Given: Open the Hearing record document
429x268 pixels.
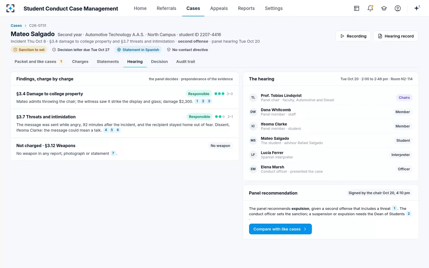Looking at the screenshot, I should pyautogui.click(x=396, y=36).
